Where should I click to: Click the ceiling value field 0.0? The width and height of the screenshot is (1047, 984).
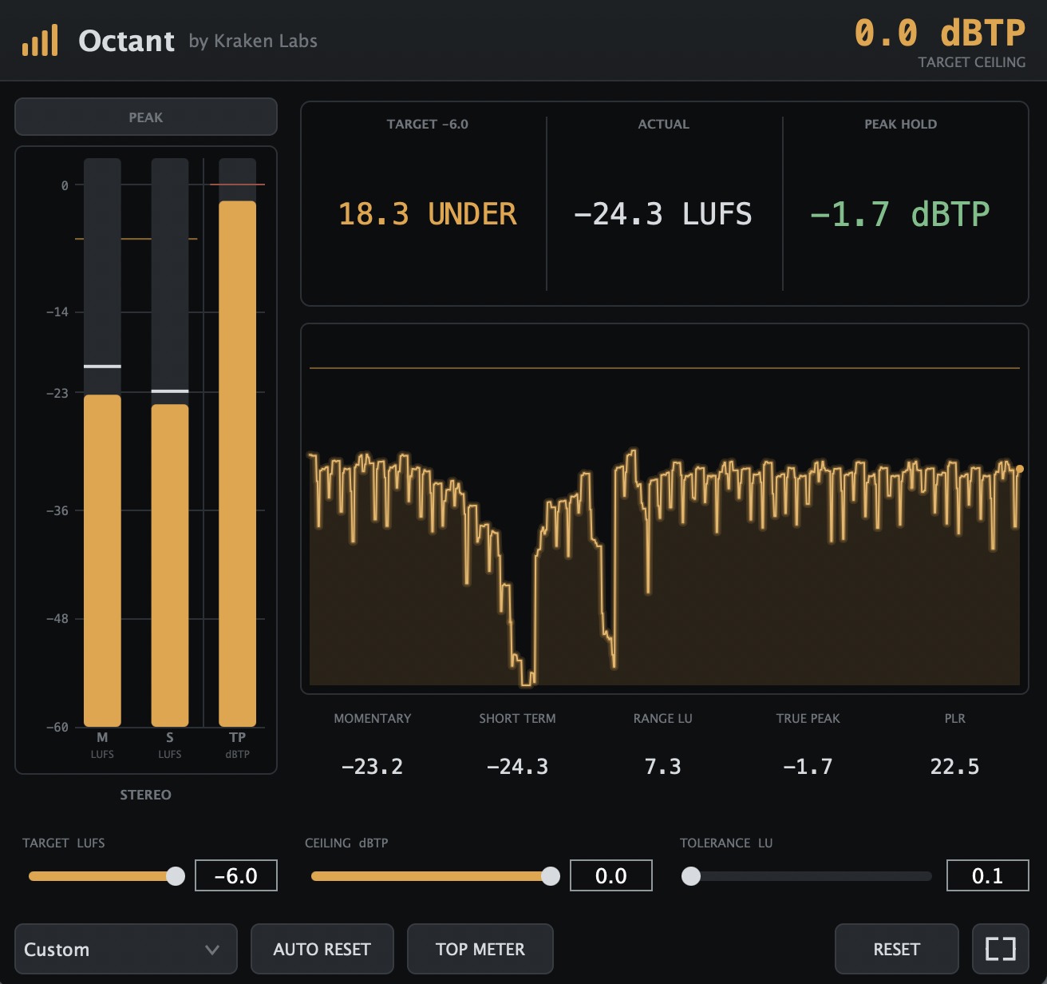coord(611,875)
